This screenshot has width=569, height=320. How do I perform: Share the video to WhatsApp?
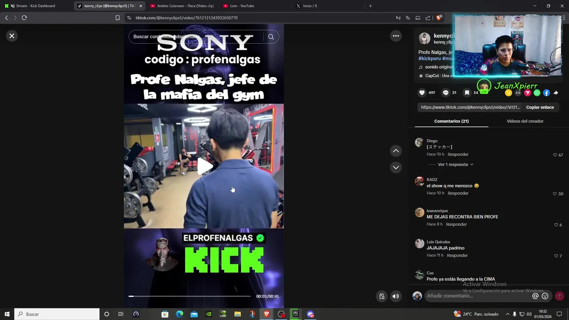click(537, 93)
